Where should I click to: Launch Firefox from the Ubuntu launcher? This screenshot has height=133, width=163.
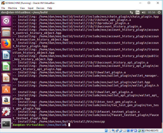point(6,44)
